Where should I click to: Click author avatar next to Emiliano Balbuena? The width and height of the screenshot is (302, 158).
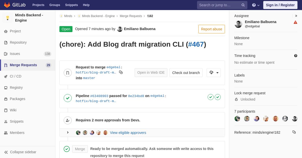point(120,29)
